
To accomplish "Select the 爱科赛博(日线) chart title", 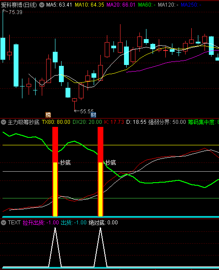I will [x=19, y=5].
